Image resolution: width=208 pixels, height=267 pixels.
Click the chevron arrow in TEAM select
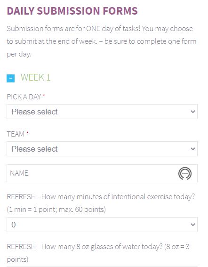192,149
